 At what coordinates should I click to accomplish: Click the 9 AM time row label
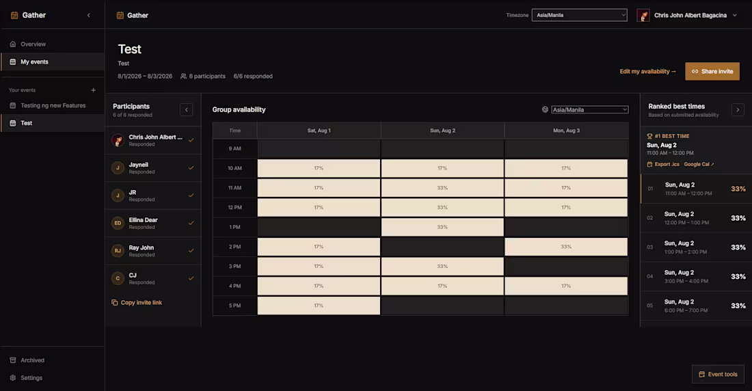(235, 149)
